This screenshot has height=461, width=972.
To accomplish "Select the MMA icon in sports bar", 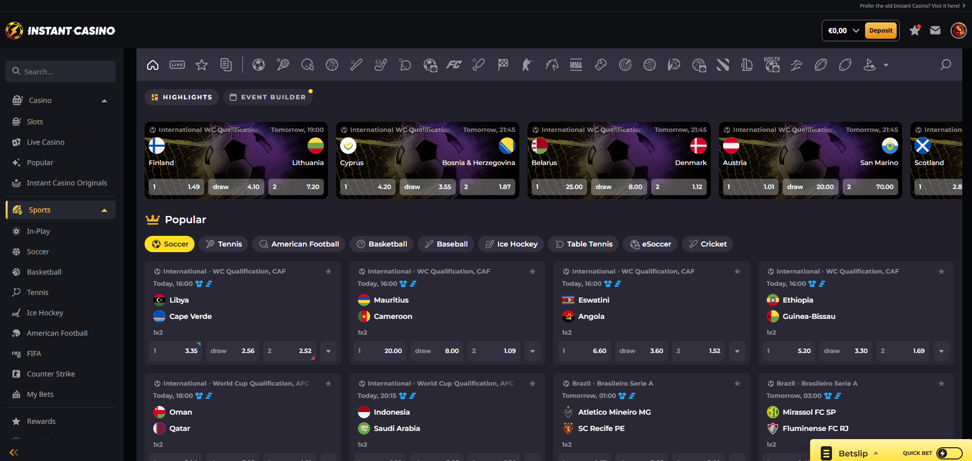I will [x=576, y=65].
